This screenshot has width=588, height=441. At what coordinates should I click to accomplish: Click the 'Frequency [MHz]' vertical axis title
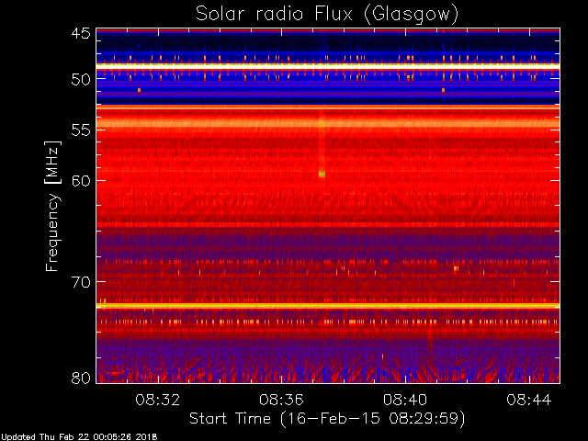(x=52, y=206)
